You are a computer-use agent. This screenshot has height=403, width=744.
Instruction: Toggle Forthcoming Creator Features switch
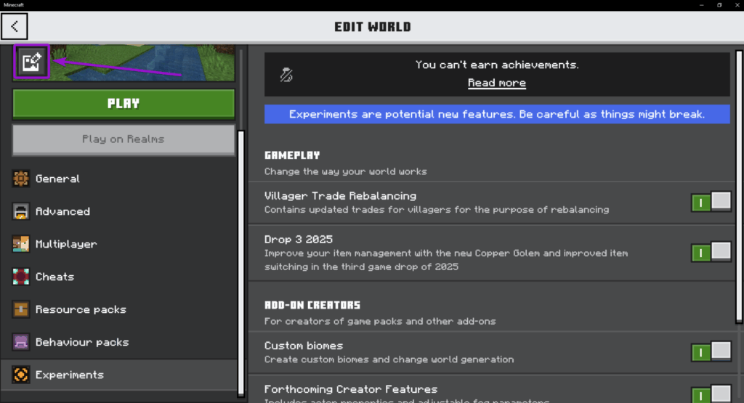tap(711, 394)
